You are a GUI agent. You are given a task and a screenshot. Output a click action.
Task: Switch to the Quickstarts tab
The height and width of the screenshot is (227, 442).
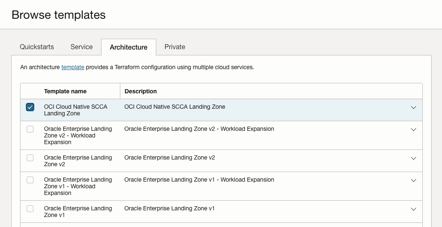(37, 47)
